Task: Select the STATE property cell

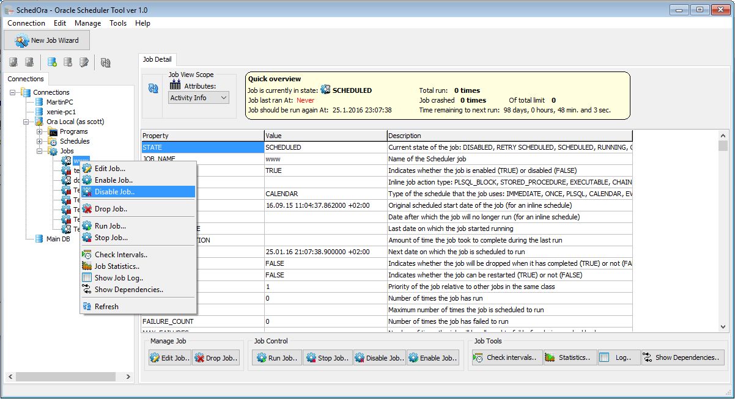Action: point(202,147)
